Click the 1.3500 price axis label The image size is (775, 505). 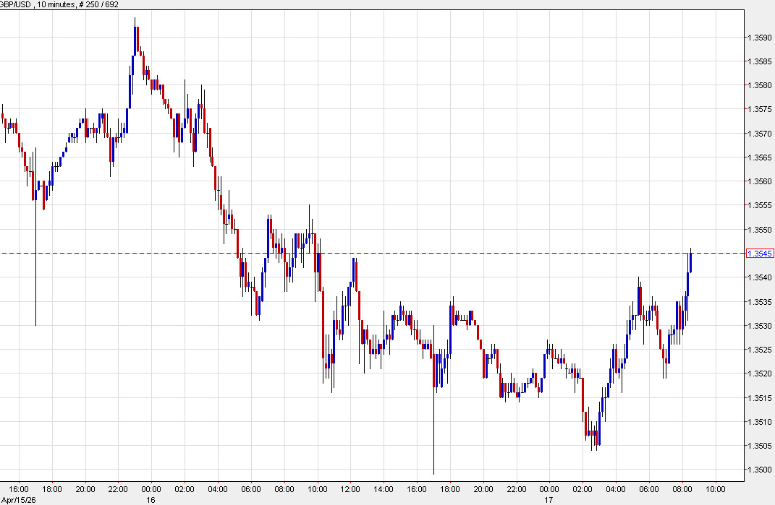coord(758,470)
